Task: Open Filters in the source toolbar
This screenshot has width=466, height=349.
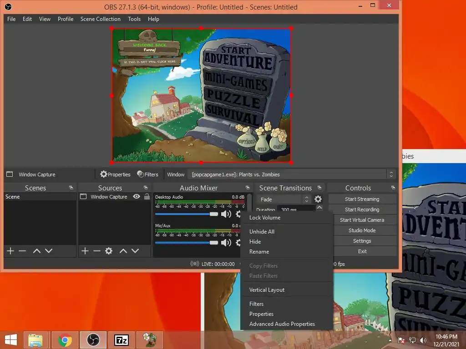Action: pos(147,174)
